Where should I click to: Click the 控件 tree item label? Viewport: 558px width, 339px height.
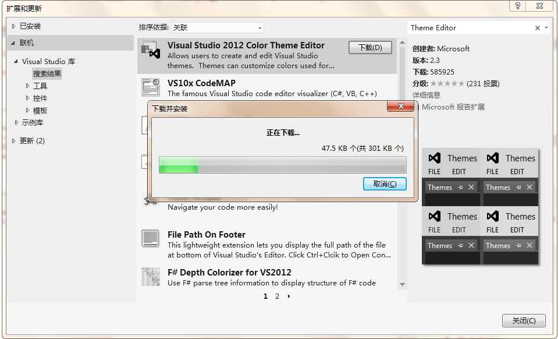coord(40,98)
